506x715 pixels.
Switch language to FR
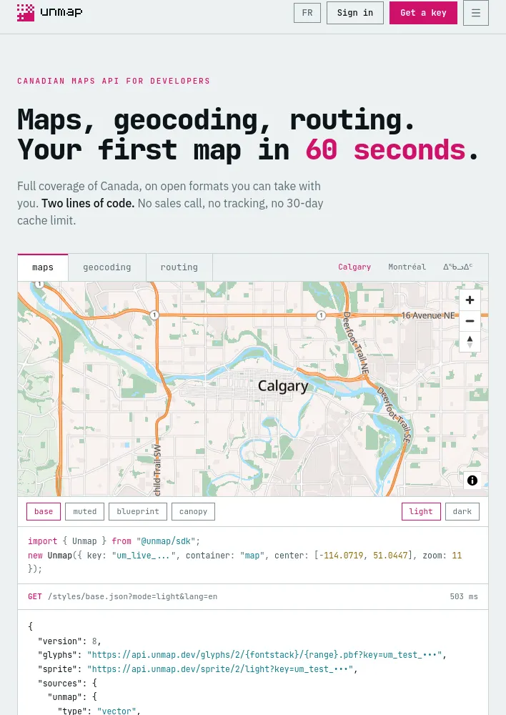[307, 13]
